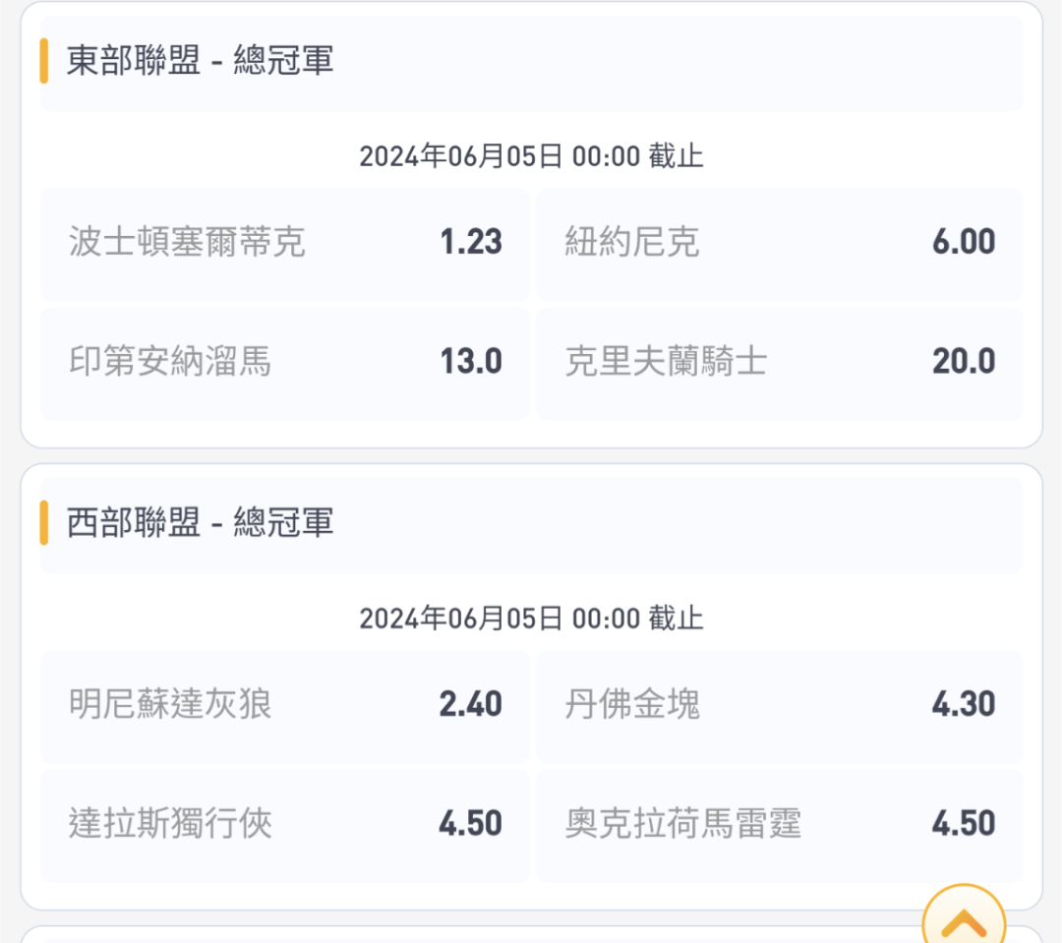1062x943 pixels.
Task: Bet on 達拉斯獨行俠 at 4.50
Action: point(285,826)
